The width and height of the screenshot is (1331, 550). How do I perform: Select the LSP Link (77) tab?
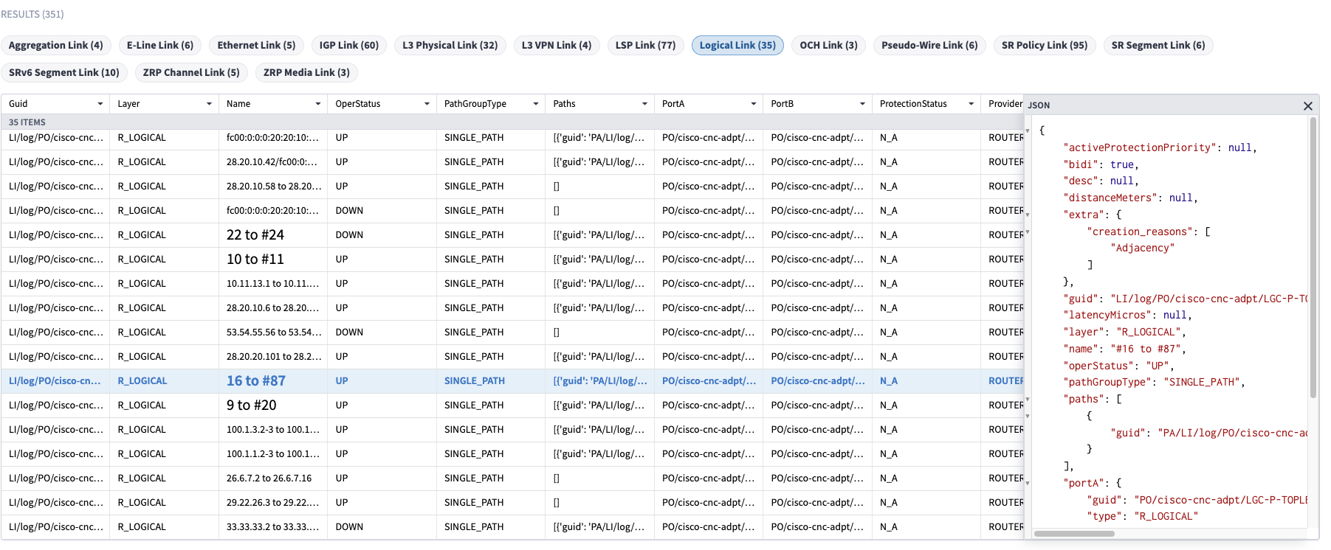point(646,45)
